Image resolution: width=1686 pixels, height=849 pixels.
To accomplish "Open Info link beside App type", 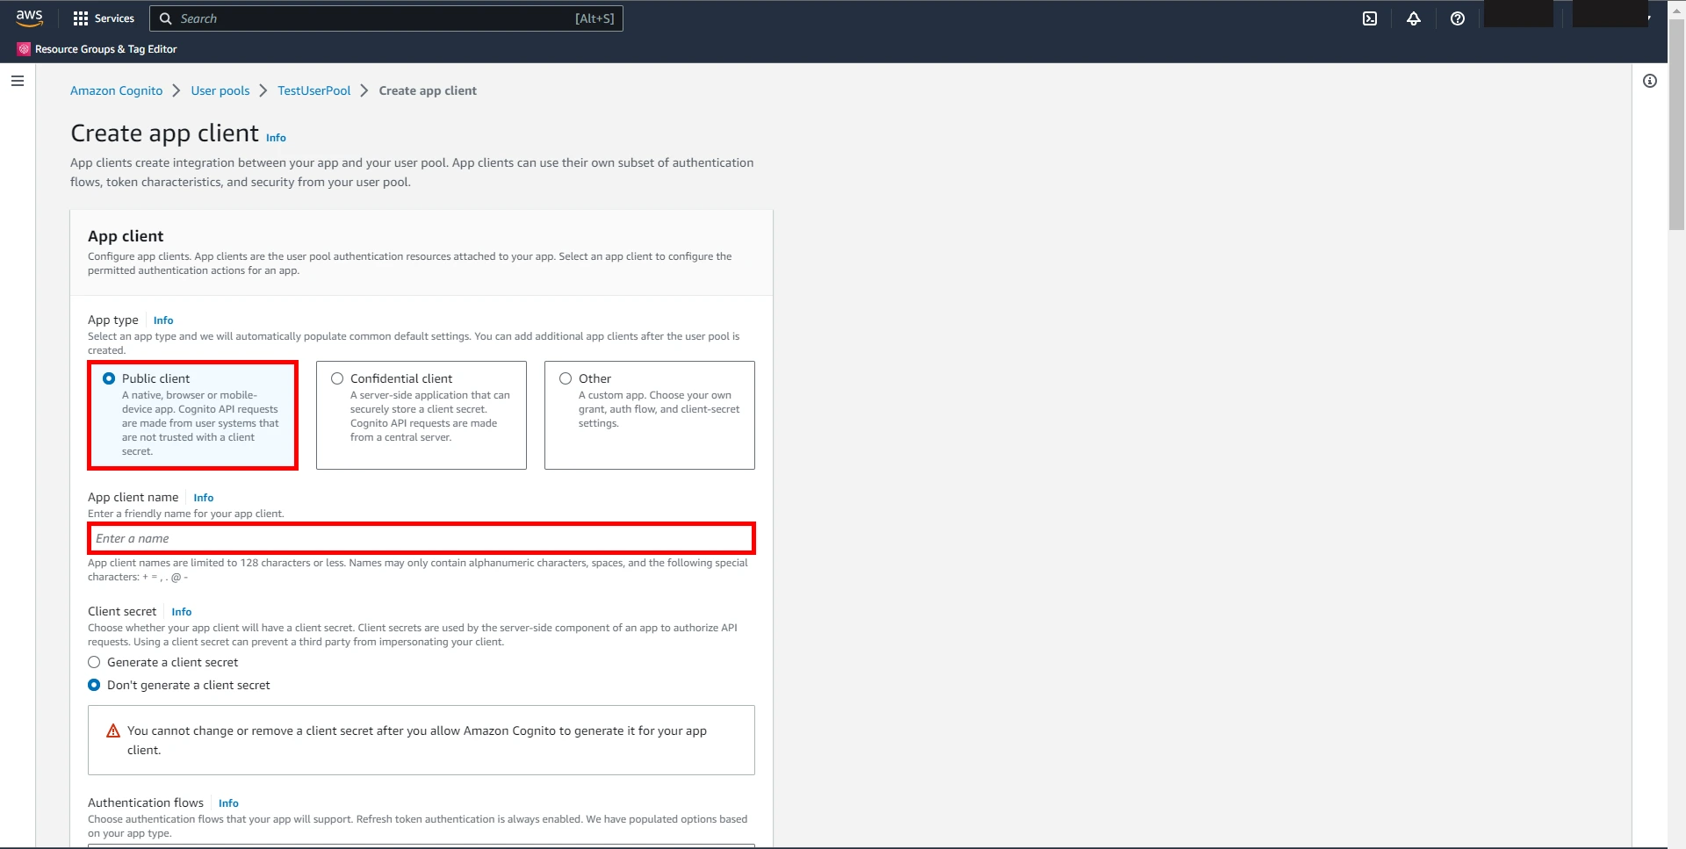I will (x=163, y=320).
